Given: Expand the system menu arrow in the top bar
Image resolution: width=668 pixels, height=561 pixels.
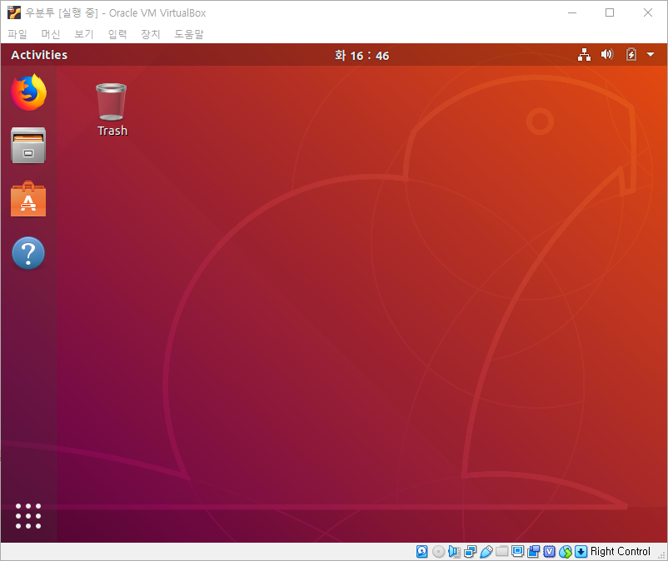Looking at the screenshot, I should click(x=651, y=54).
